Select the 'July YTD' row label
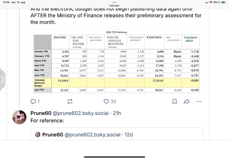This screenshot has height=159, width=229. [39, 90]
